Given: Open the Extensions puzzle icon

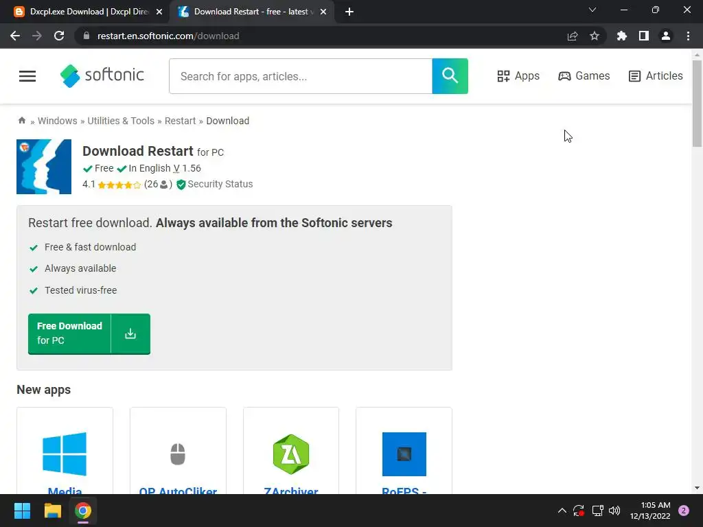Looking at the screenshot, I should click(x=622, y=36).
